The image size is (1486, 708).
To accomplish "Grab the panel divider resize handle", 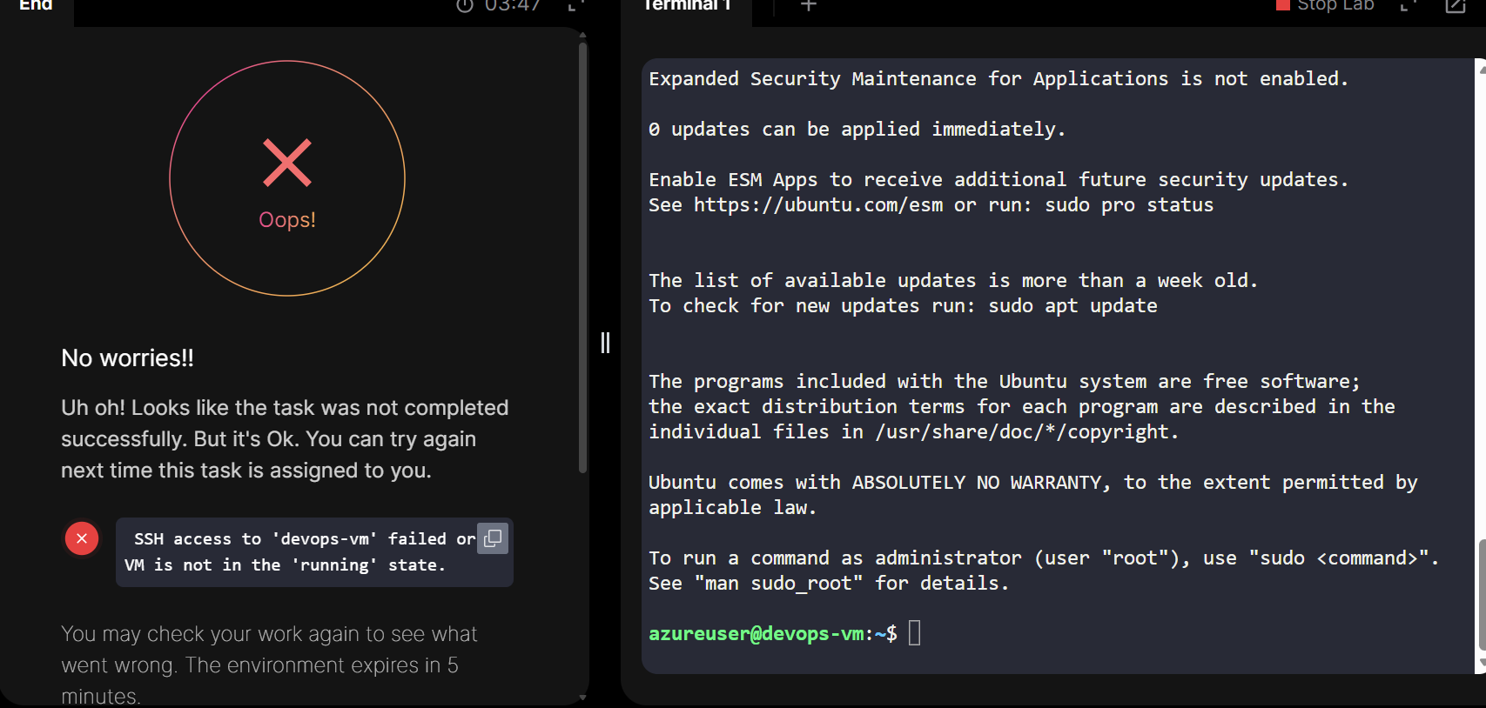I will coord(605,343).
